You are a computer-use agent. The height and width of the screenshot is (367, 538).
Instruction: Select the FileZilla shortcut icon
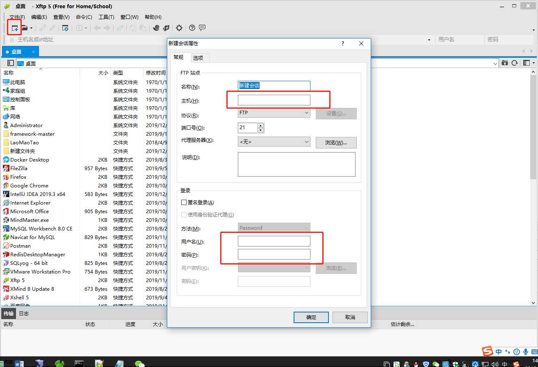coord(6,169)
